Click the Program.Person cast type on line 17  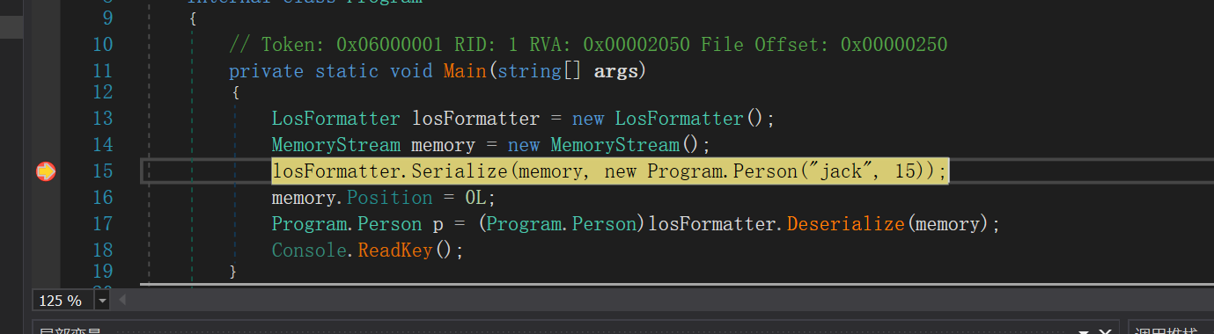[562, 224]
